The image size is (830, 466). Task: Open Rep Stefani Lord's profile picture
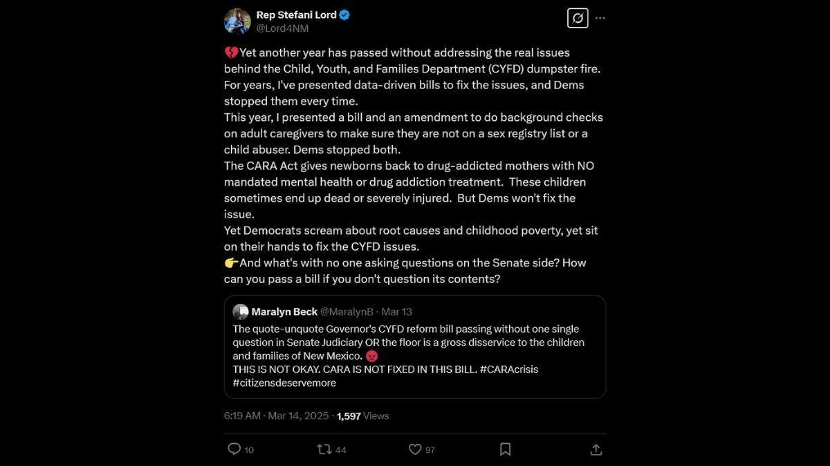[x=237, y=21]
